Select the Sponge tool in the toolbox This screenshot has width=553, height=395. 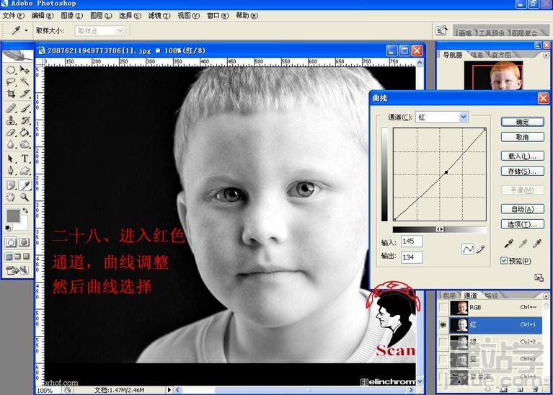point(25,145)
